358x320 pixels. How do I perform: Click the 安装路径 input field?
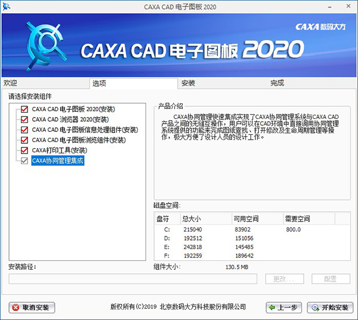133,279
